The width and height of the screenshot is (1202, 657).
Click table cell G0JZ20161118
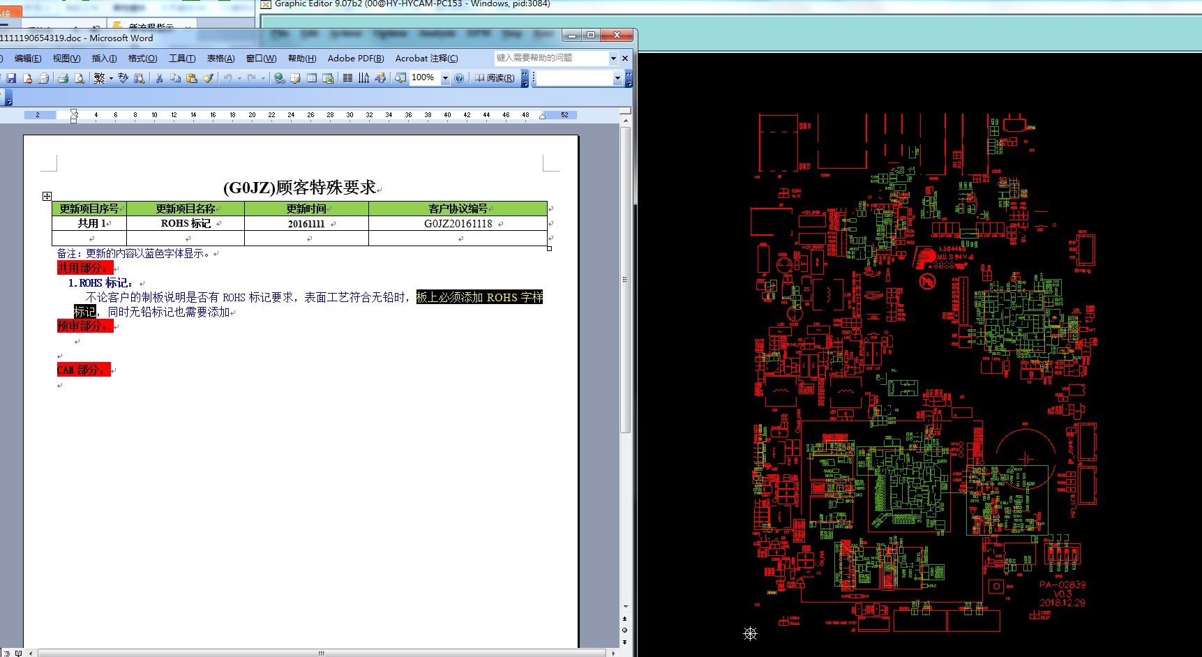point(458,224)
